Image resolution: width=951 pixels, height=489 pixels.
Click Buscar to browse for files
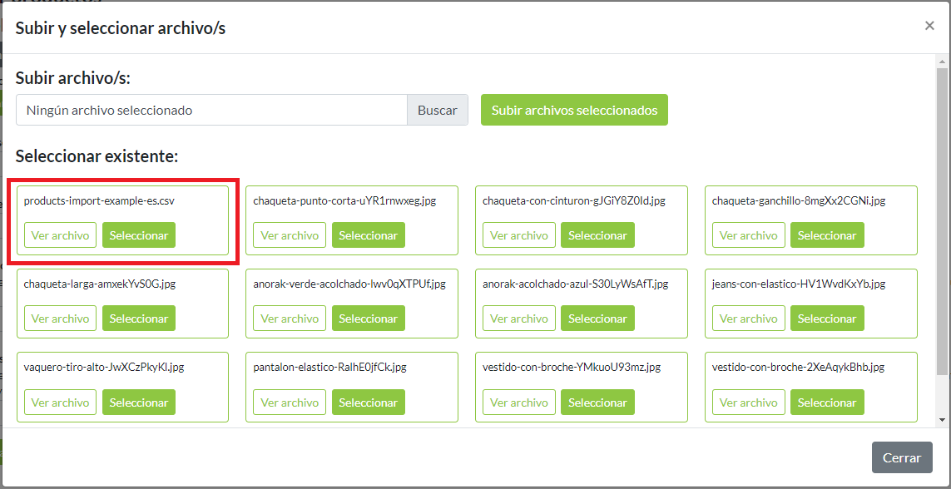(x=437, y=109)
